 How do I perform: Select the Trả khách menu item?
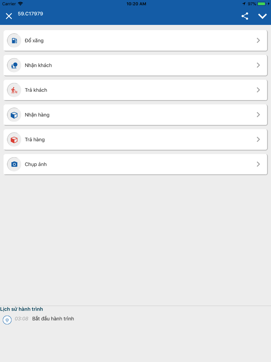(135, 90)
